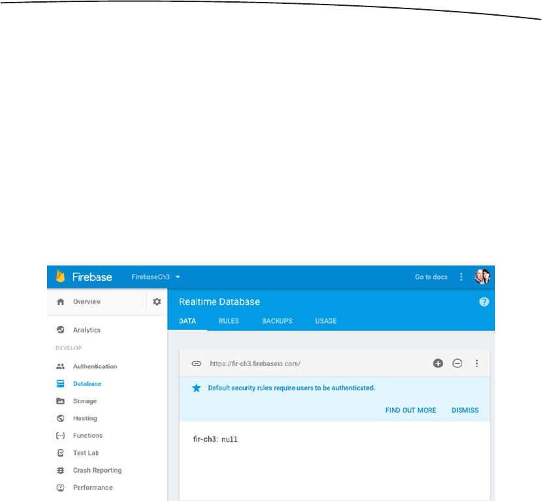
Task: Click the null value of fir-ch3
Action: point(229,440)
